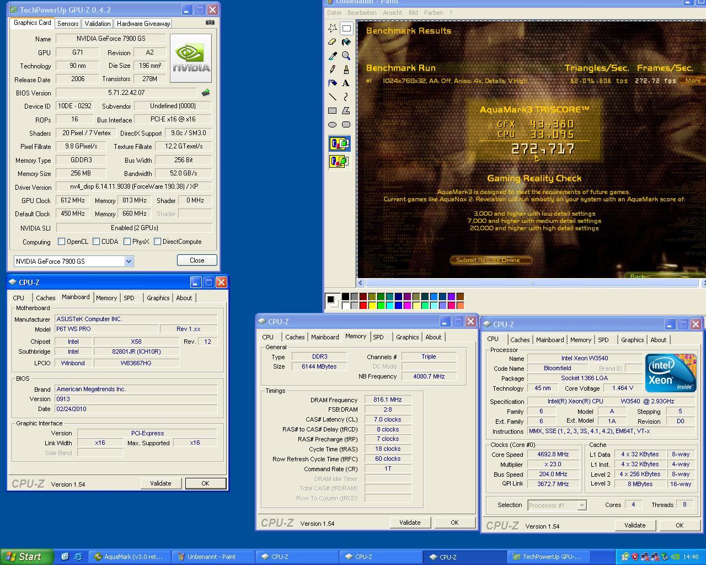Screen dimensions: 706x565
Task: Open Internet Explorer from quick launch
Action: (x=78, y=557)
